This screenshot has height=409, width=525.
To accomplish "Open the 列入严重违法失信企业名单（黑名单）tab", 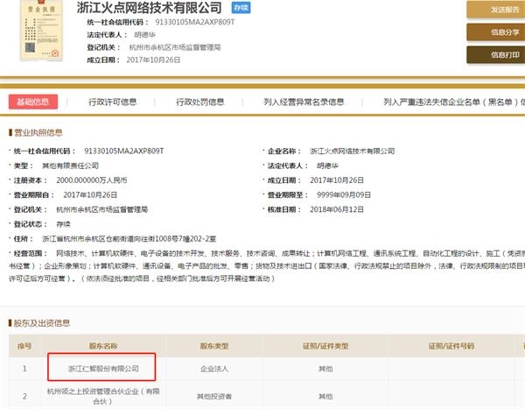I will pos(454,102).
